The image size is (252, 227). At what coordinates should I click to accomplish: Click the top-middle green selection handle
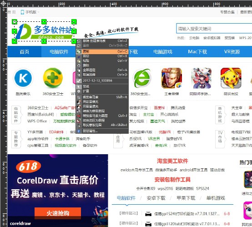(44, 22)
